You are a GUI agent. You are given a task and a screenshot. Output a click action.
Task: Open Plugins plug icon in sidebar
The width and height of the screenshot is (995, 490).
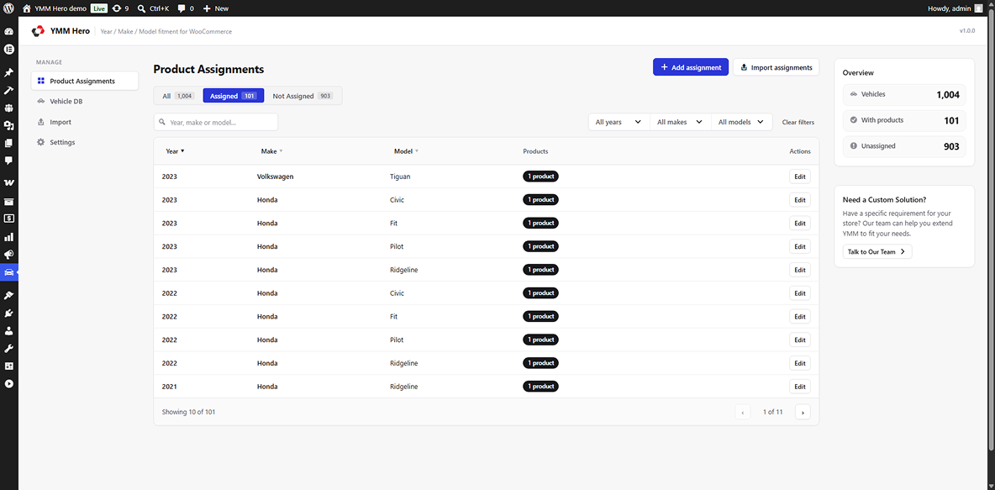9,313
